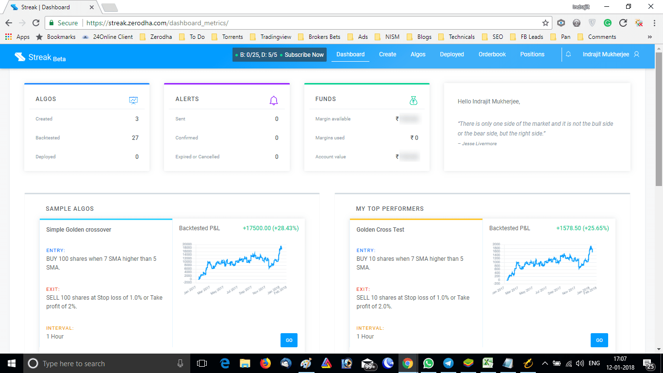This screenshot has height=373, width=663.
Task: Click the Grammarly extension icon in Chrome toolbar
Action: tap(607, 23)
